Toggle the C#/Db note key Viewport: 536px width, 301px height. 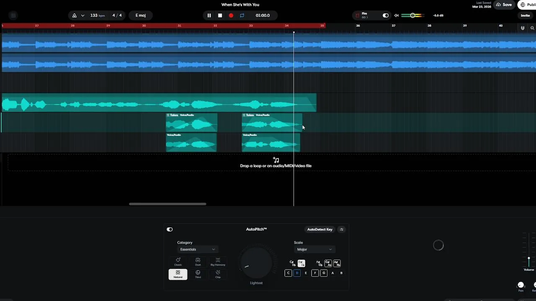pos(292,263)
